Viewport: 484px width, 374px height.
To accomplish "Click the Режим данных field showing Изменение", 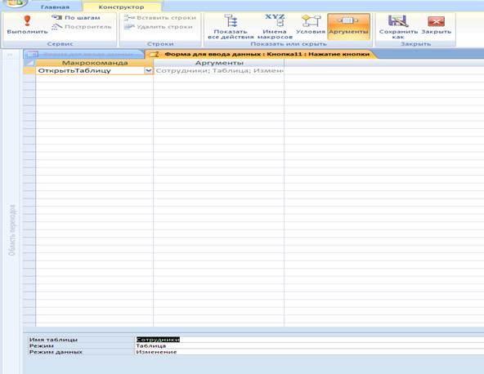I will pos(309,352).
